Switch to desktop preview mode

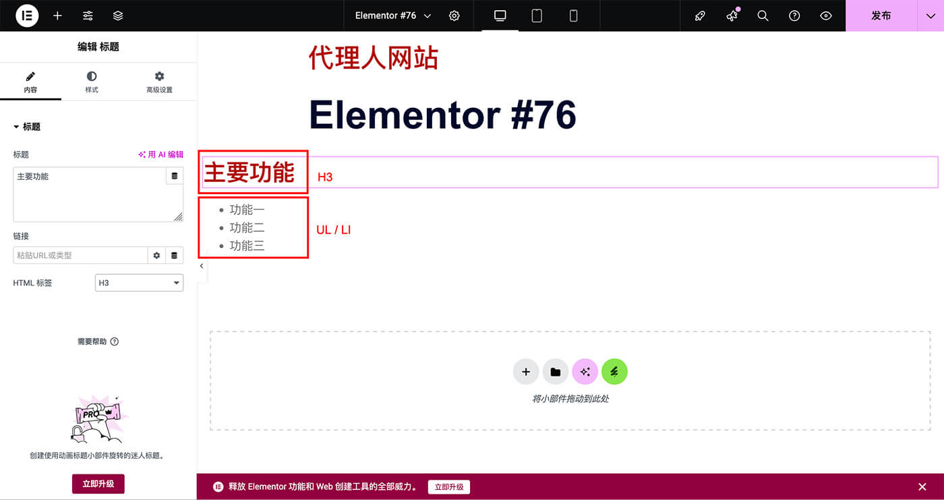tap(500, 15)
